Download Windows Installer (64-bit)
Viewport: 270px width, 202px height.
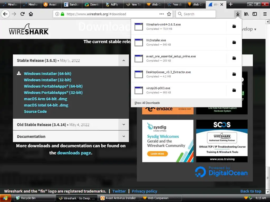coord(47,74)
